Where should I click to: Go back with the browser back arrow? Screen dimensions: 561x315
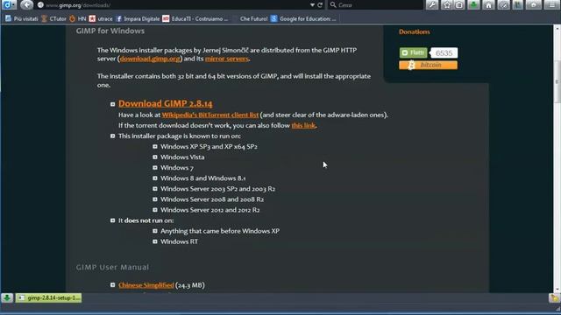point(26,5)
